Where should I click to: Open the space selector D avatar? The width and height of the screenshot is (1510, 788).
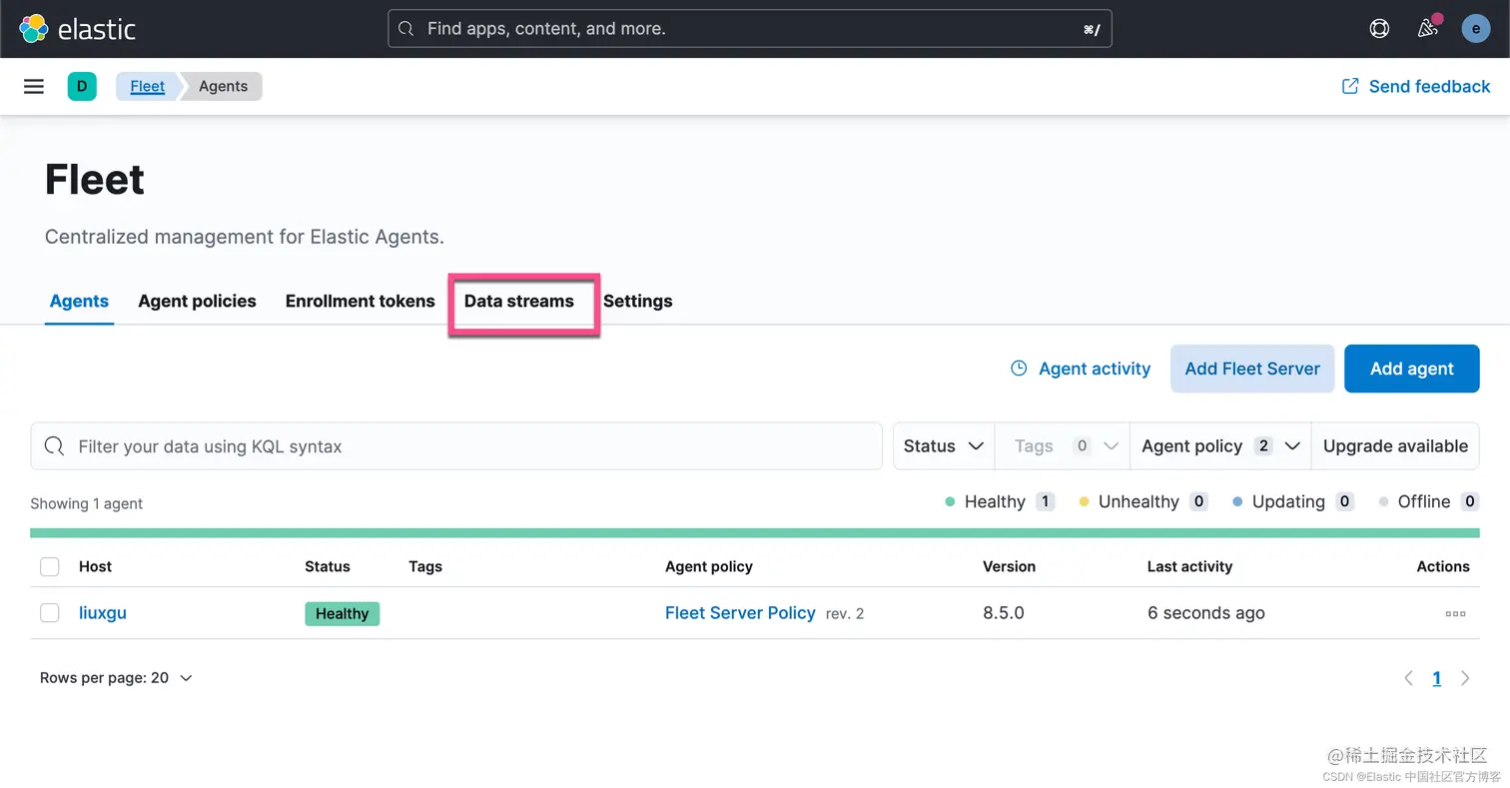click(82, 86)
